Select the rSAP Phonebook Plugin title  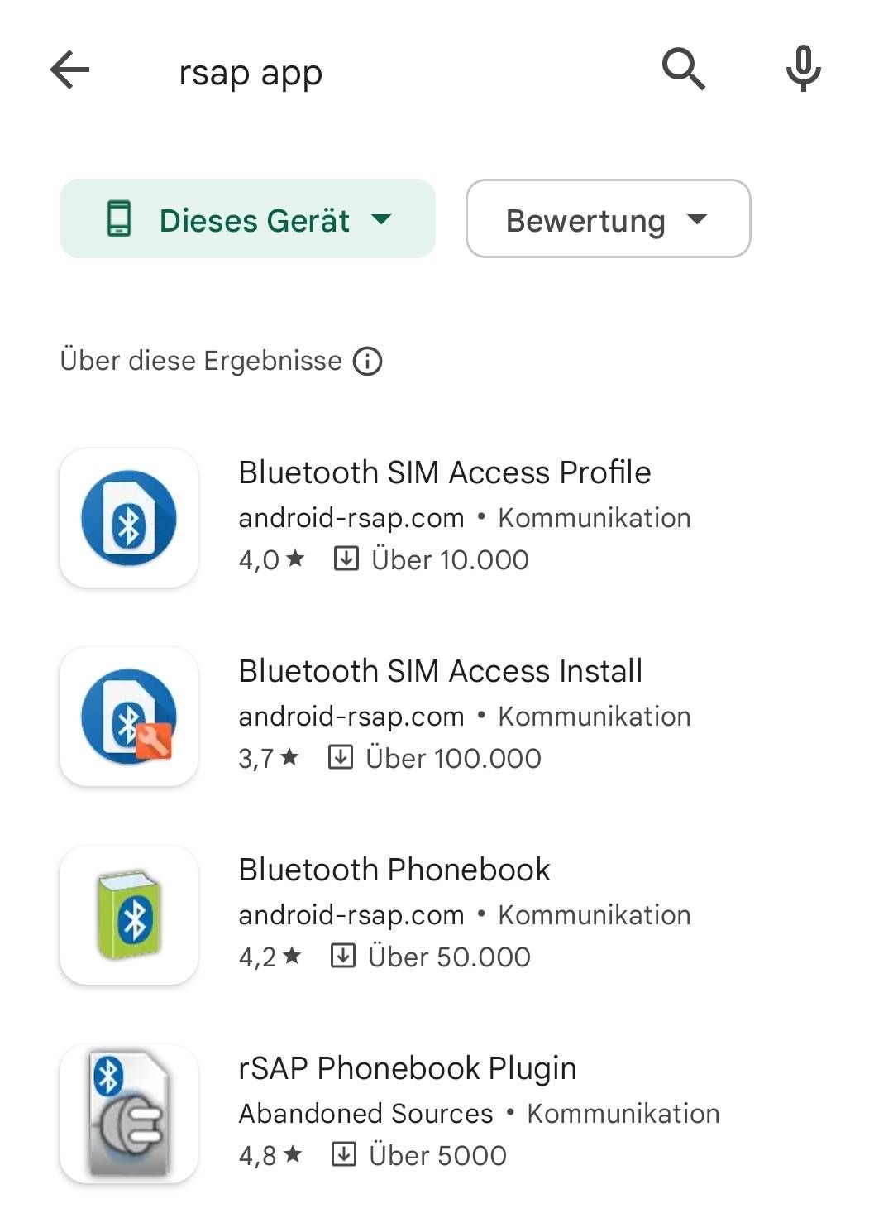(408, 1069)
